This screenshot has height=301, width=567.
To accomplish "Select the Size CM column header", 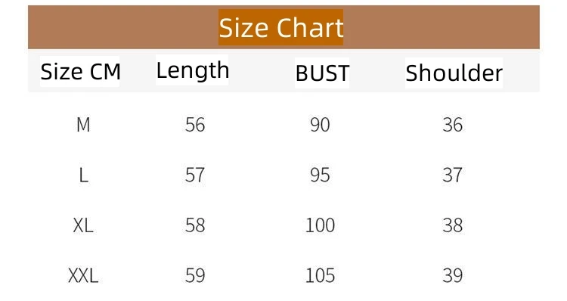I will point(80,72).
